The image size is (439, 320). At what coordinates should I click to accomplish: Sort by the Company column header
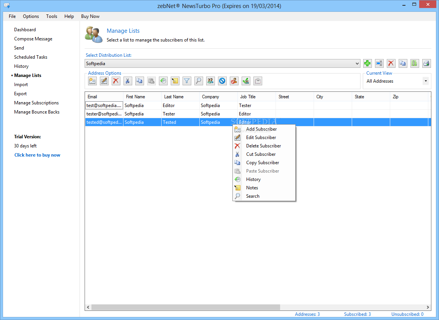pos(218,97)
